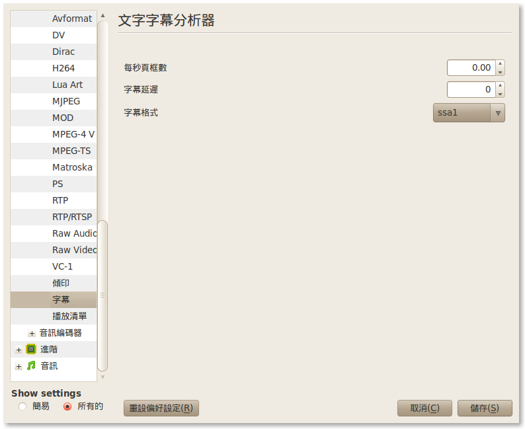Click the 儲存(S) button
Image resolution: width=525 pixels, height=429 pixels.
[x=485, y=409]
